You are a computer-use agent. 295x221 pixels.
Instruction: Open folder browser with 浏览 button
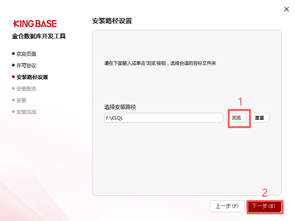[x=236, y=118]
